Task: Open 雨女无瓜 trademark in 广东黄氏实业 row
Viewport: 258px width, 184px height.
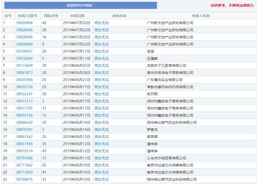Action: pyautogui.click(x=102, y=80)
